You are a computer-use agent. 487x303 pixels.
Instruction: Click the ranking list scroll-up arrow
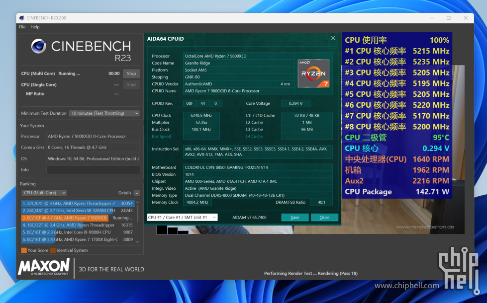tap(138, 203)
